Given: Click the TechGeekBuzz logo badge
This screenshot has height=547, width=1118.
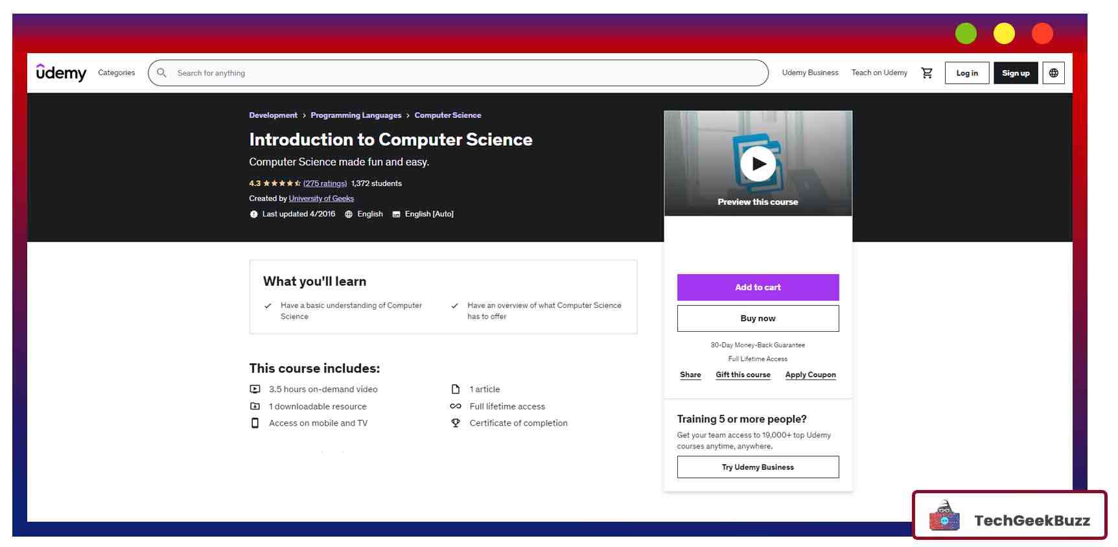Looking at the screenshot, I should coord(1009,516).
